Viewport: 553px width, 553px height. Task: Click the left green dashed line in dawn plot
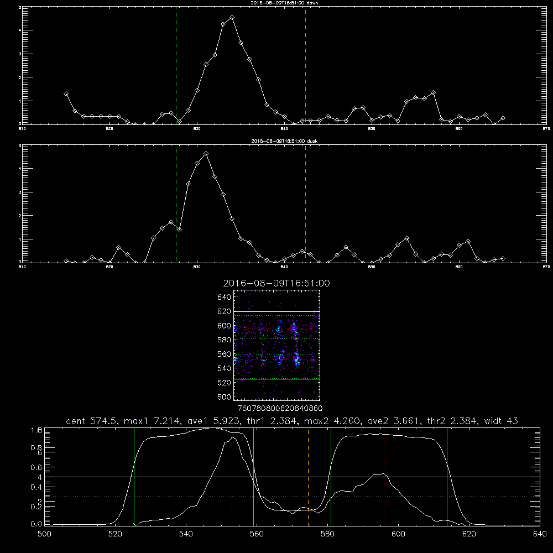pos(176,66)
